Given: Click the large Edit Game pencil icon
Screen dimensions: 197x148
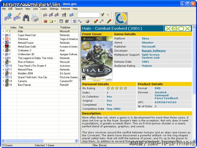Looking at the screenshot, I should (x=17, y=17).
